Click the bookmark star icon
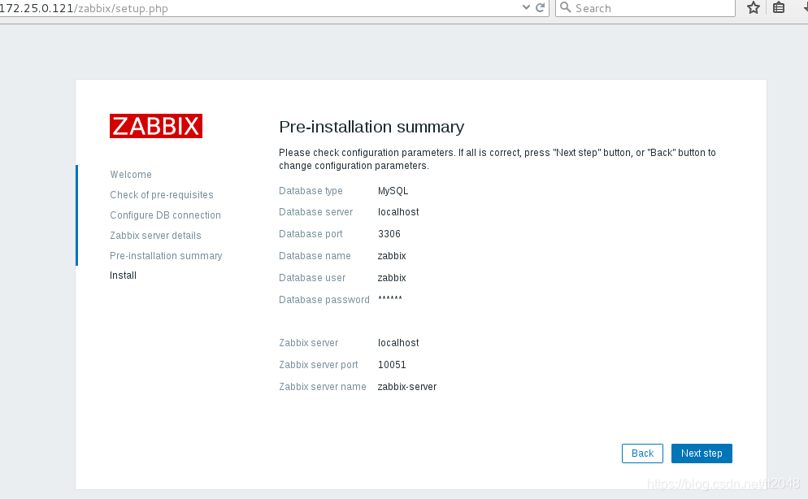This screenshot has height=499, width=808. [x=754, y=8]
